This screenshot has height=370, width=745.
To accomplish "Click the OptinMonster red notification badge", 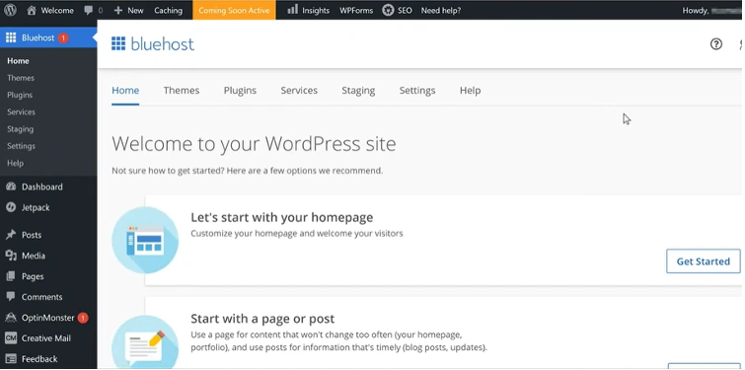I will coord(83,318).
